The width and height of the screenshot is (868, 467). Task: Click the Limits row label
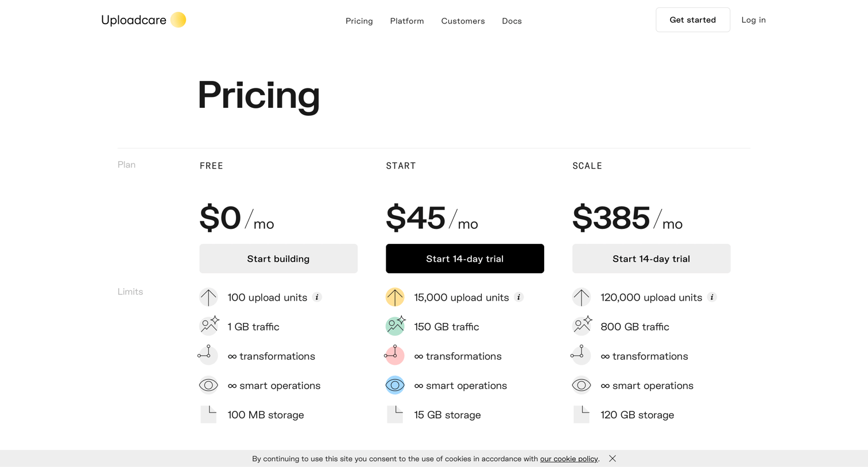(130, 291)
